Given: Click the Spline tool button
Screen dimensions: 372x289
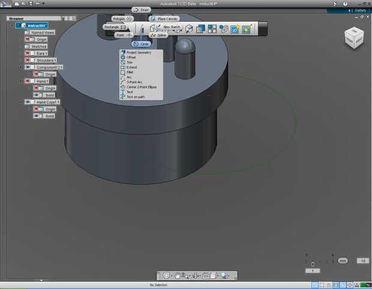Looking at the screenshot, I should coord(157,35).
